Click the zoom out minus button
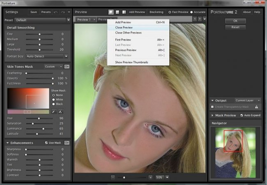Image resolution: width=267 pixels, height=185 pixels. (x=113, y=177)
